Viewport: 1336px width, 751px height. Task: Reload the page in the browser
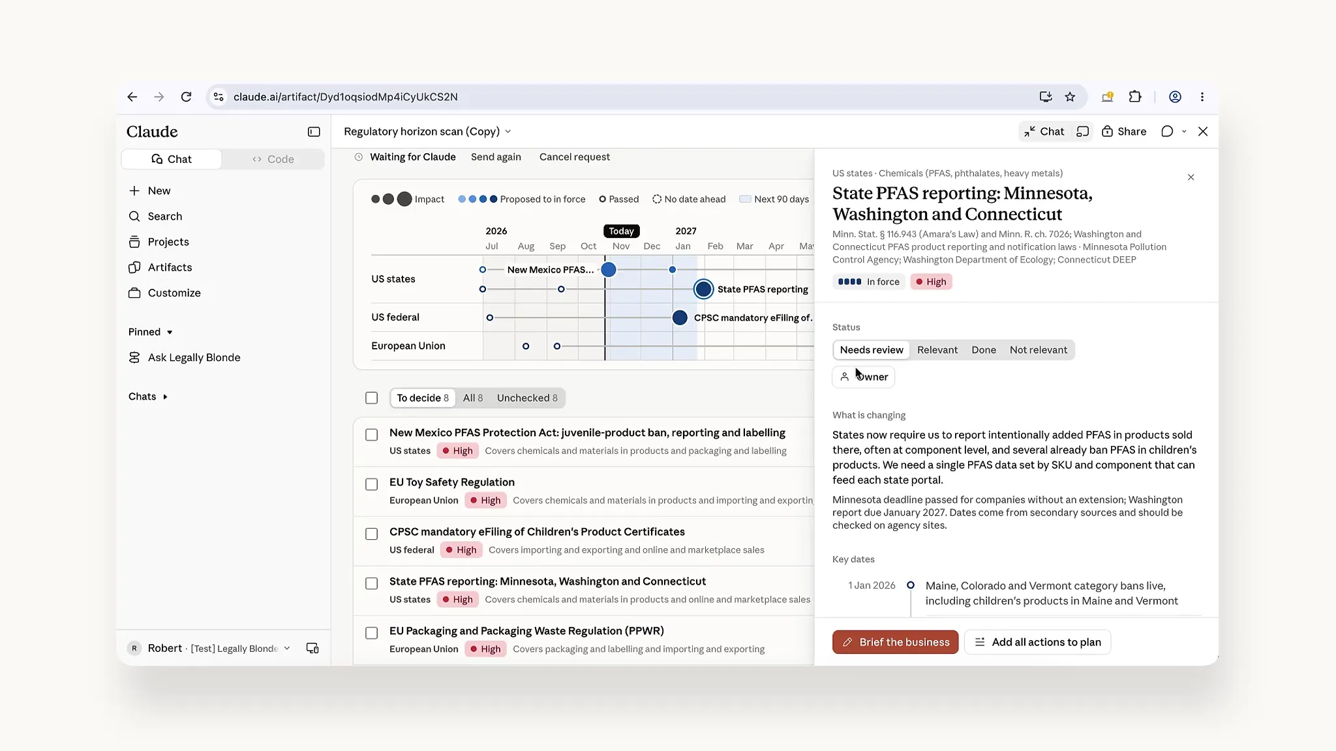(x=187, y=97)
